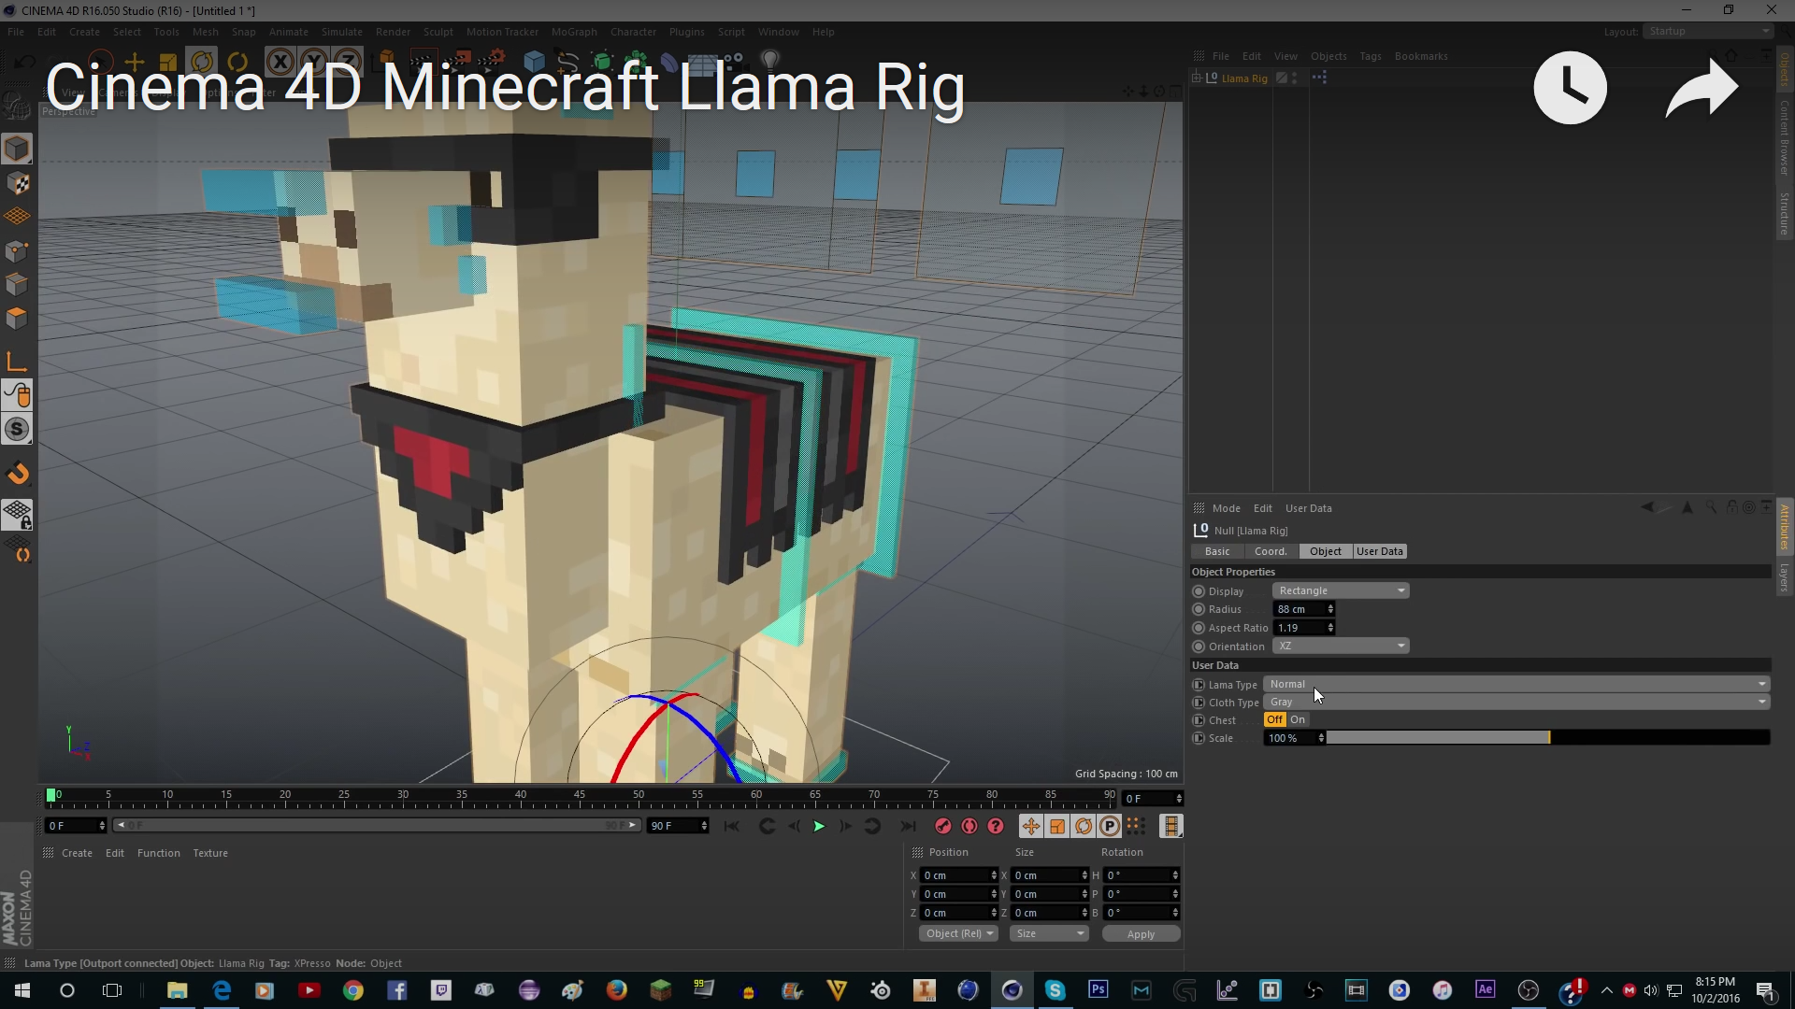Click the share arrow overlay icon
Viewport: 1795px width, 1009px height.
click(x=1702, y=88)
